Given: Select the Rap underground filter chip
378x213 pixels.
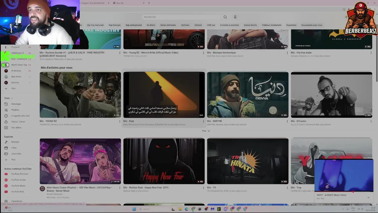Looking at the screenshot, I should [133, 25].
